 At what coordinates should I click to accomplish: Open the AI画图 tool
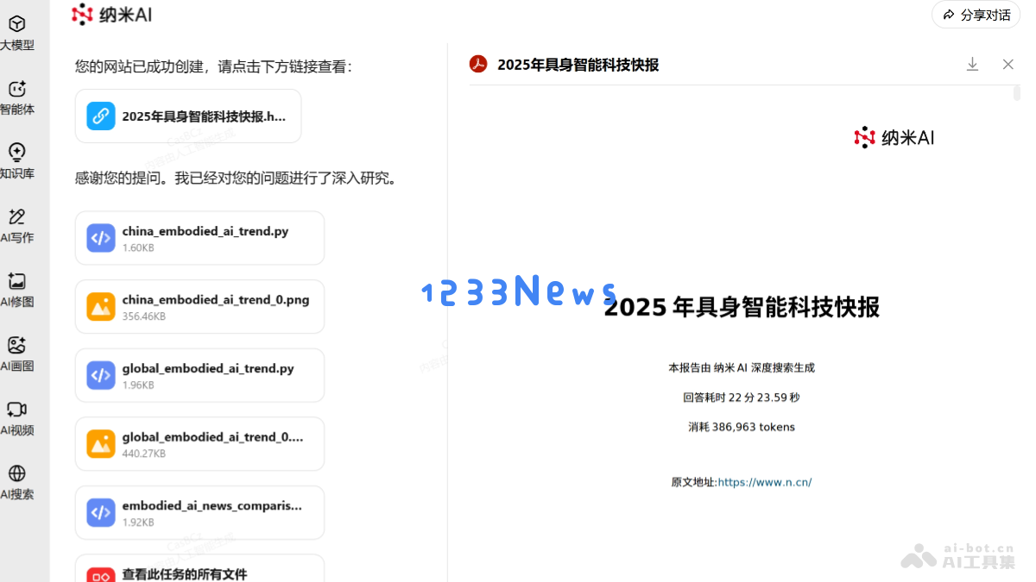pos(17,354)
